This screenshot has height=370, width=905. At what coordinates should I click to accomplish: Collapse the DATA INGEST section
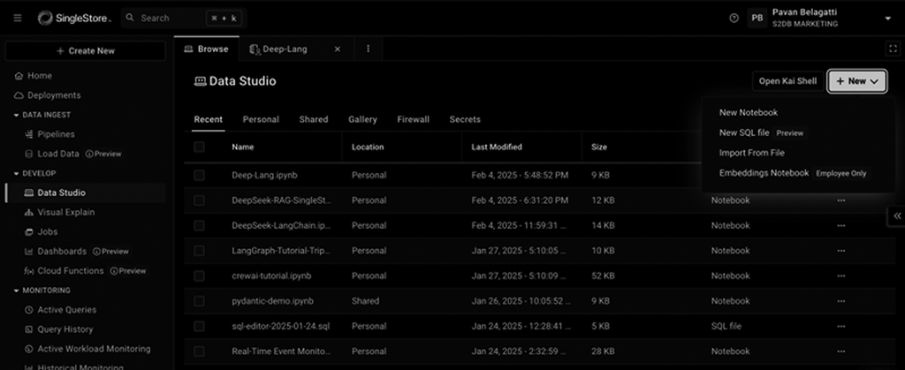pyautogui.click(x=42, y=115)
